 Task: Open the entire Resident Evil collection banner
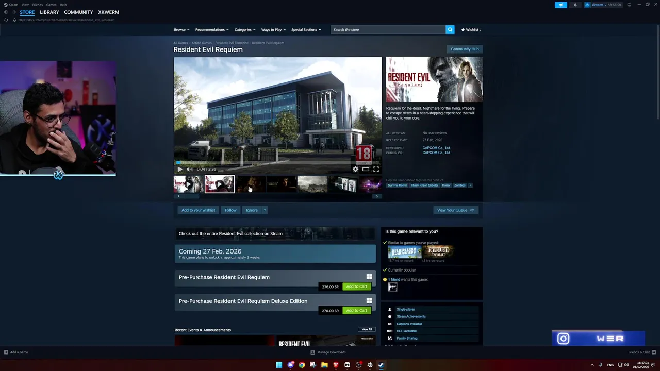(x=275, y=234)
